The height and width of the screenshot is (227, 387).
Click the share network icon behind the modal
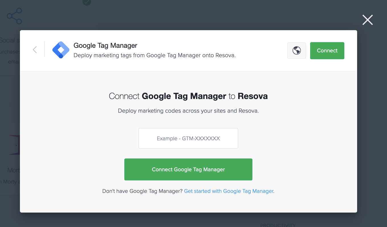pos(14,16)
